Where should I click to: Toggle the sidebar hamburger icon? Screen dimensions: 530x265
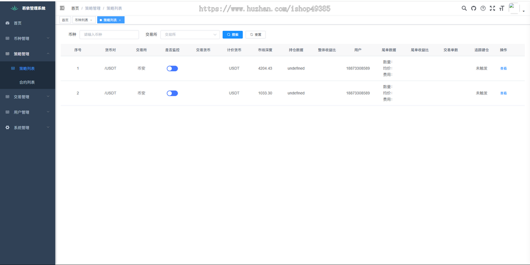pyautogui.click(x=62, y=8)
